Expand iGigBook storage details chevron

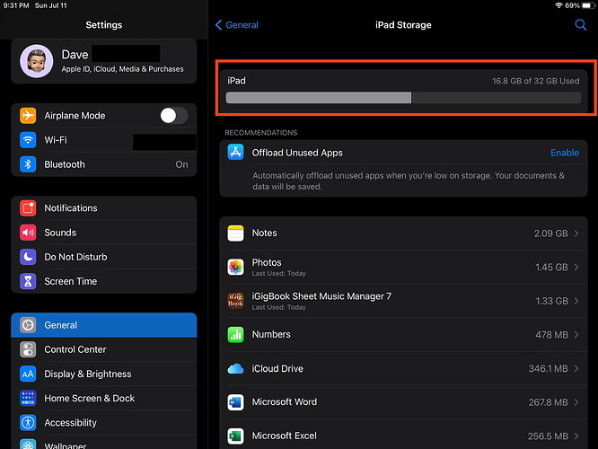point(576,301)
